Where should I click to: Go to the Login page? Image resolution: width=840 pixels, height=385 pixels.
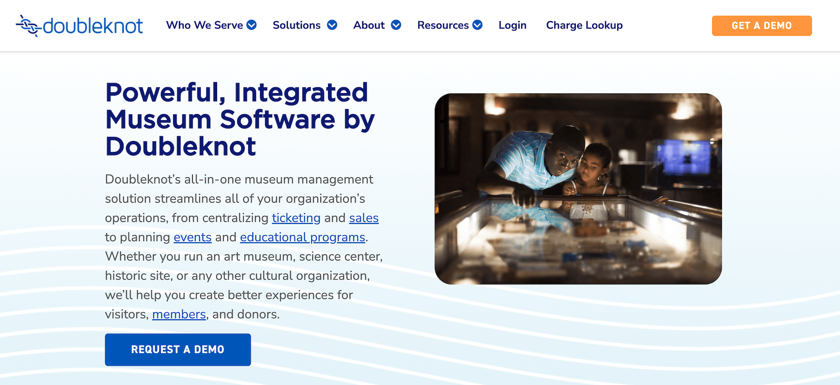(x=512, y=25)
